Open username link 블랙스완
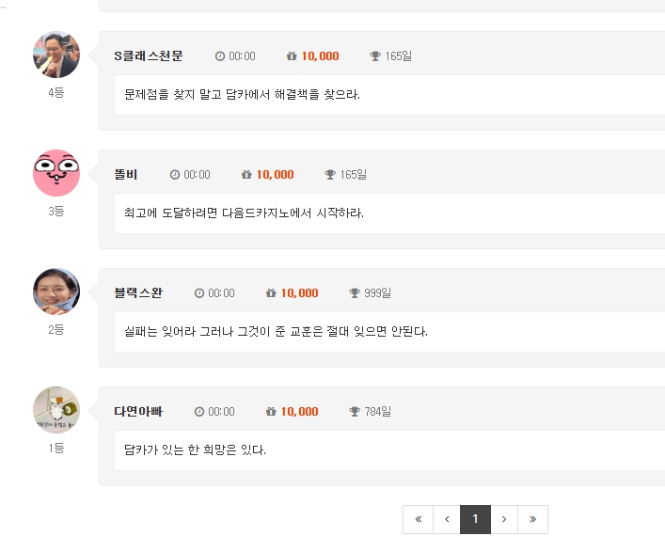665x552 pixels. click(138, 293)
